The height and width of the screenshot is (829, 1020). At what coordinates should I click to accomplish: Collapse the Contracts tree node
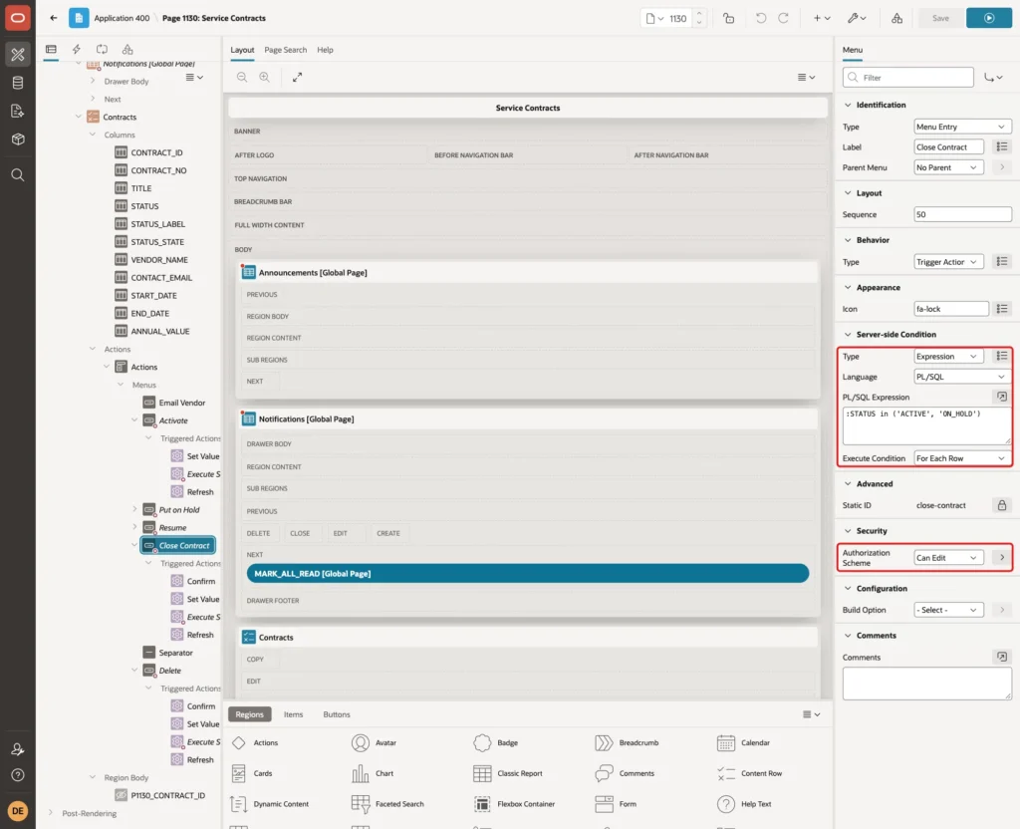point(78,118)
